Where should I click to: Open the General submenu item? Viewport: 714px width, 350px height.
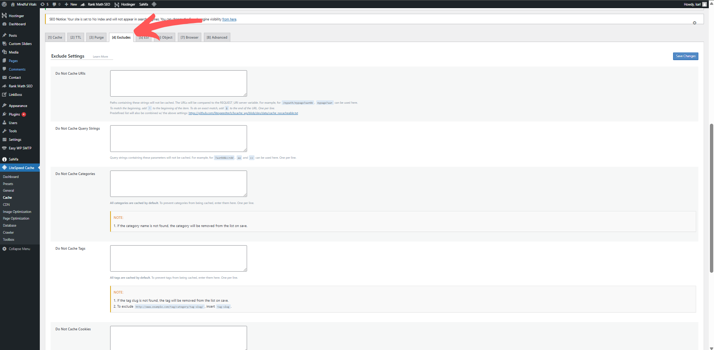coord(9,191)
